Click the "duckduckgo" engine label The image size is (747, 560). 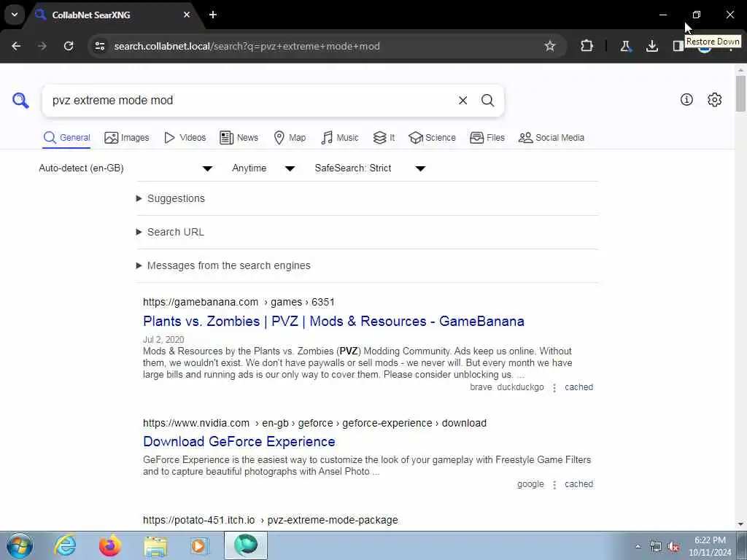[520, 387]
